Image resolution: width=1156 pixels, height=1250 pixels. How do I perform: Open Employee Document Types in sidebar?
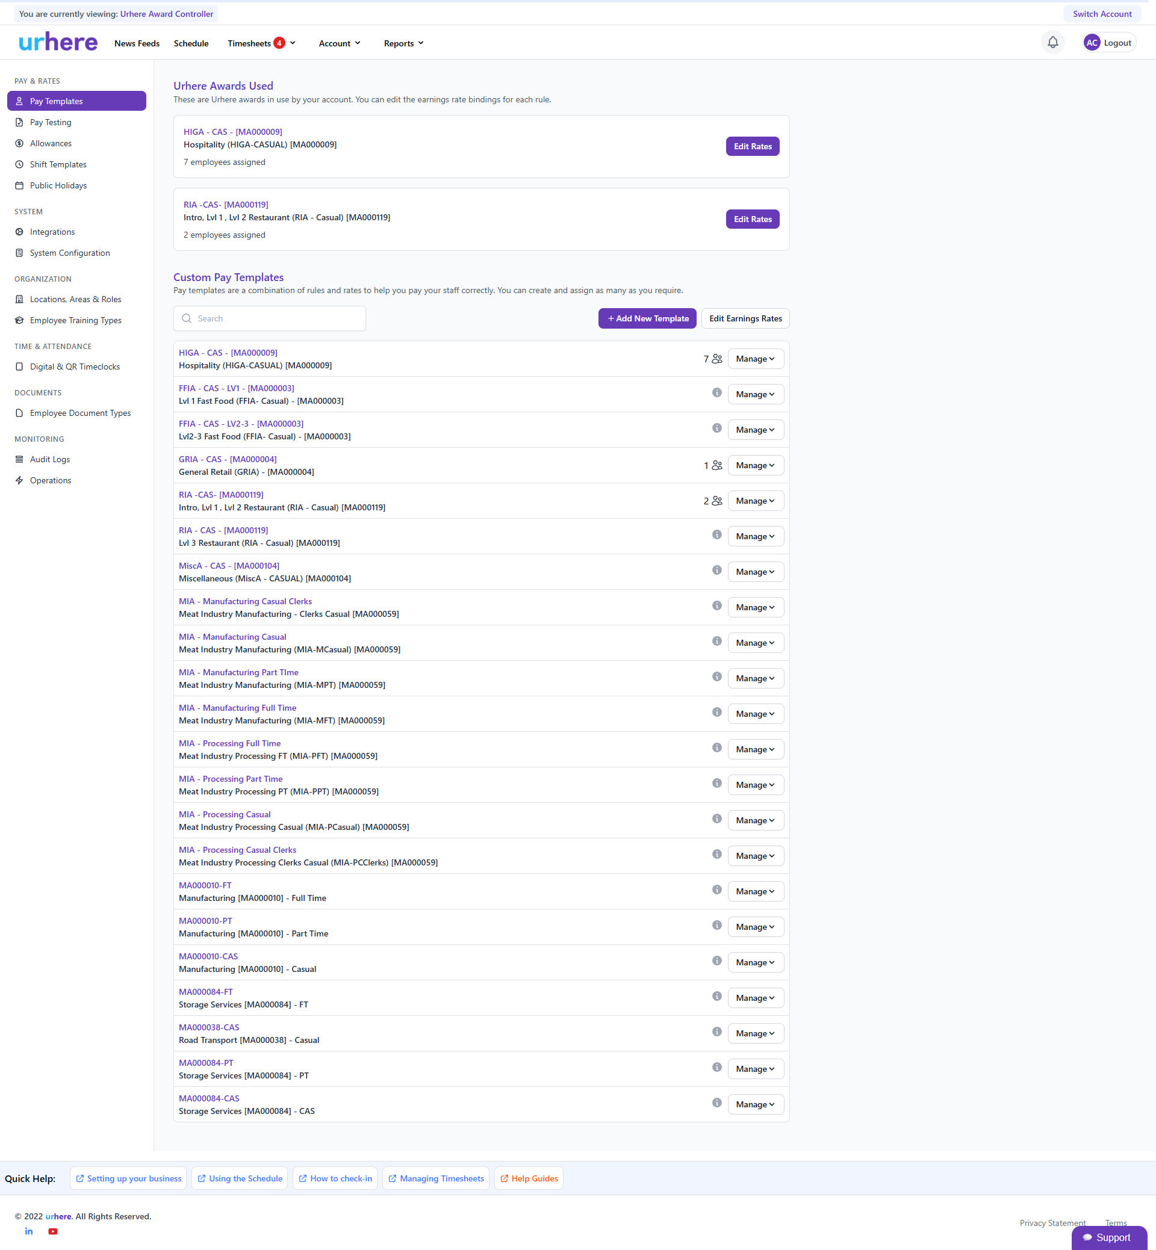(80, 413)
